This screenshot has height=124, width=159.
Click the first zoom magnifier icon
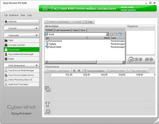(x=75, y=71)
